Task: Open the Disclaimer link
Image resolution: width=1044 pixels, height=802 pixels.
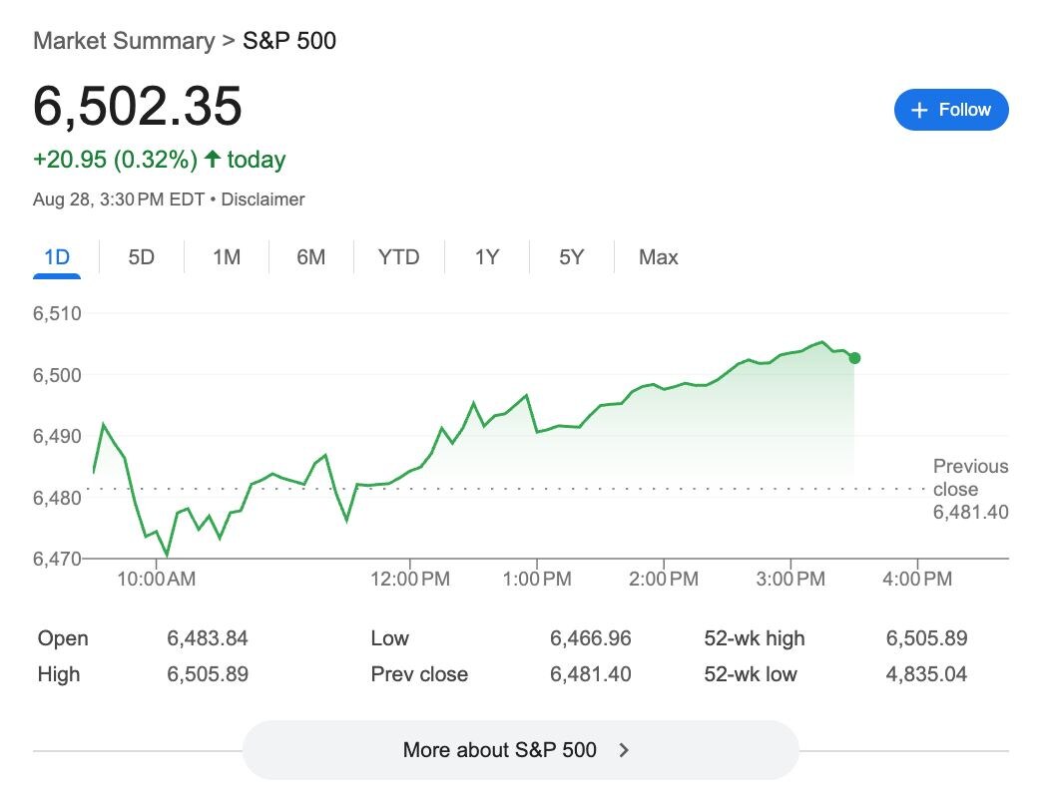Action: tap(262, 200)
